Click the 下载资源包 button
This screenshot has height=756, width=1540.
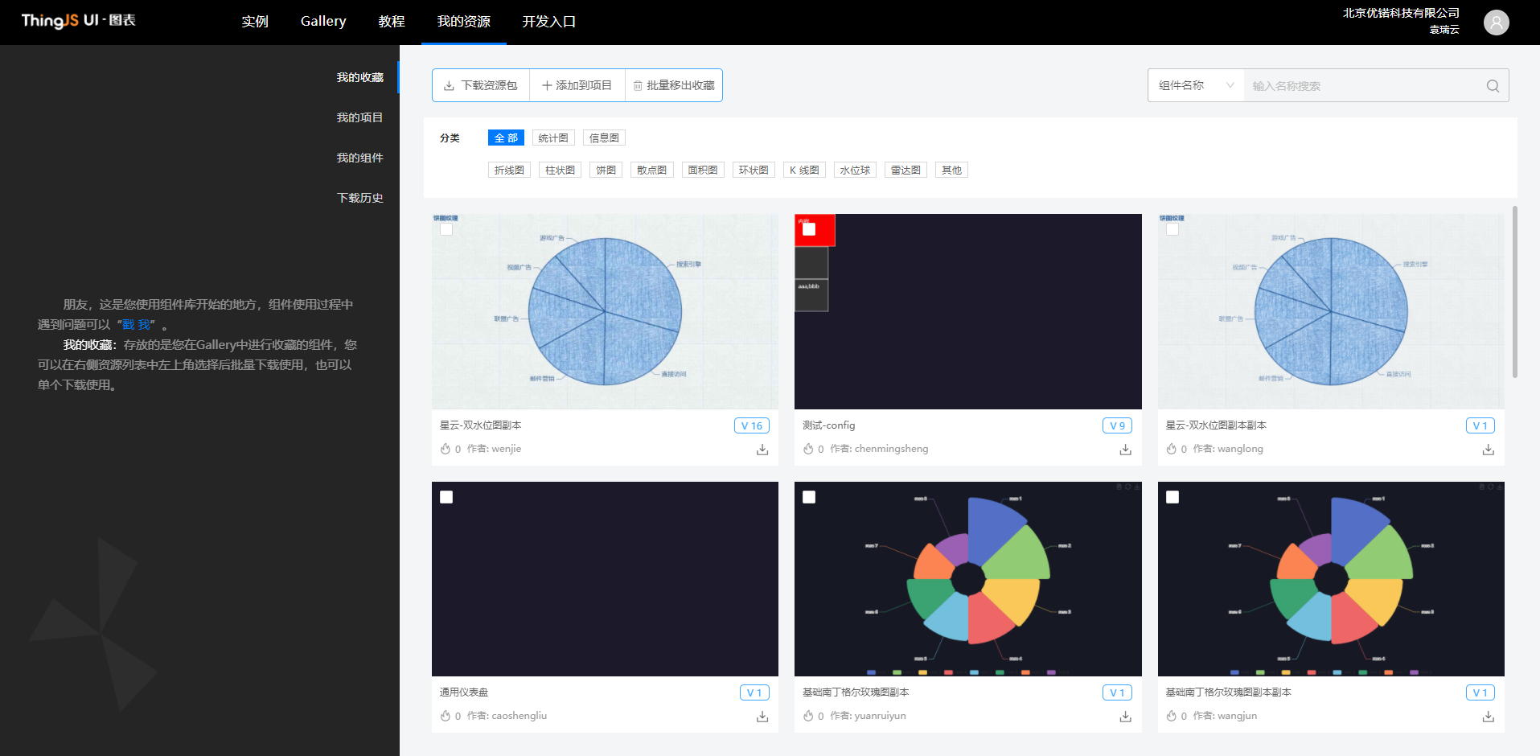coord(481,85)
